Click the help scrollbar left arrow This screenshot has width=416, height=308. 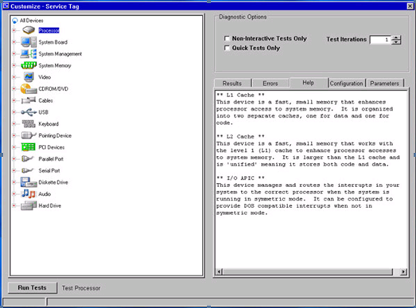[x=219, y=271]
